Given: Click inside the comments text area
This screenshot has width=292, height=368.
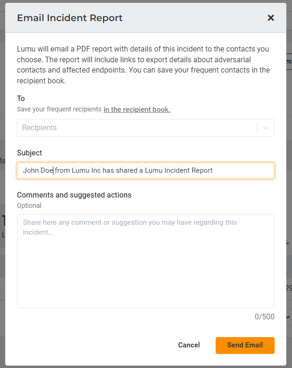Looking at the screenshot, I should 145,272.
